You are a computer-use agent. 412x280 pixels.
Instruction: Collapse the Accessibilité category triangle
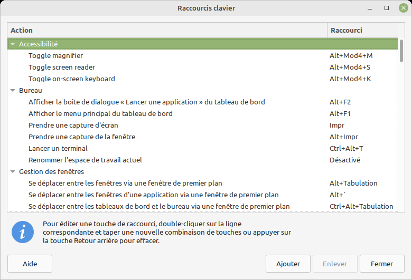point(13,44)
